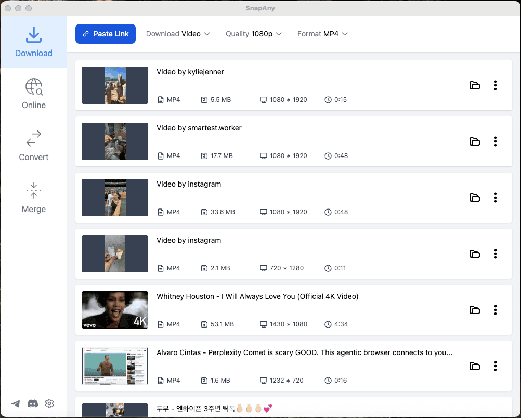Open Discord icon in sidebar footer
521x418 pixels.
(33, 403)
